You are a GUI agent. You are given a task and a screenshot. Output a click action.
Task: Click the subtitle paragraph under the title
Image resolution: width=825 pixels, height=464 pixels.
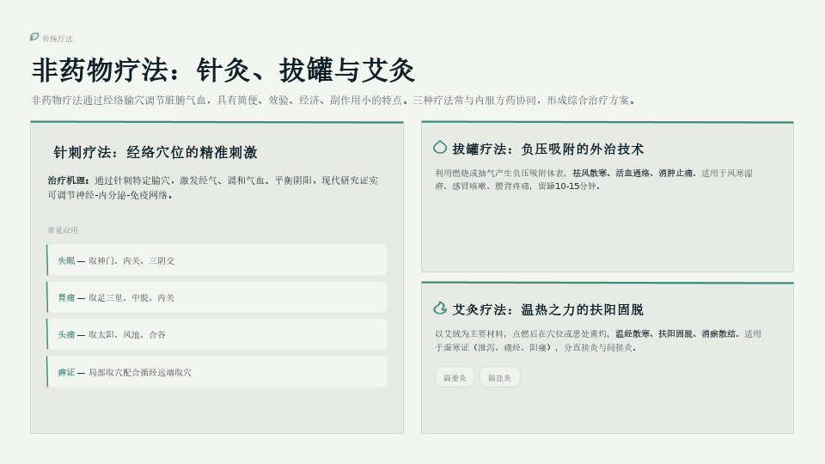333,101
